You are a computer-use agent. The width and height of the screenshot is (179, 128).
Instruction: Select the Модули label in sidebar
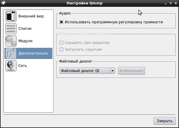(25, 41)
